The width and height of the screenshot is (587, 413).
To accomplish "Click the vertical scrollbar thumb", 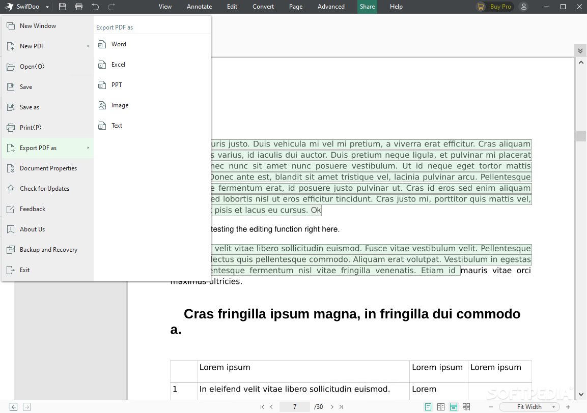I will pyautogui.click(x=580, y=136).
